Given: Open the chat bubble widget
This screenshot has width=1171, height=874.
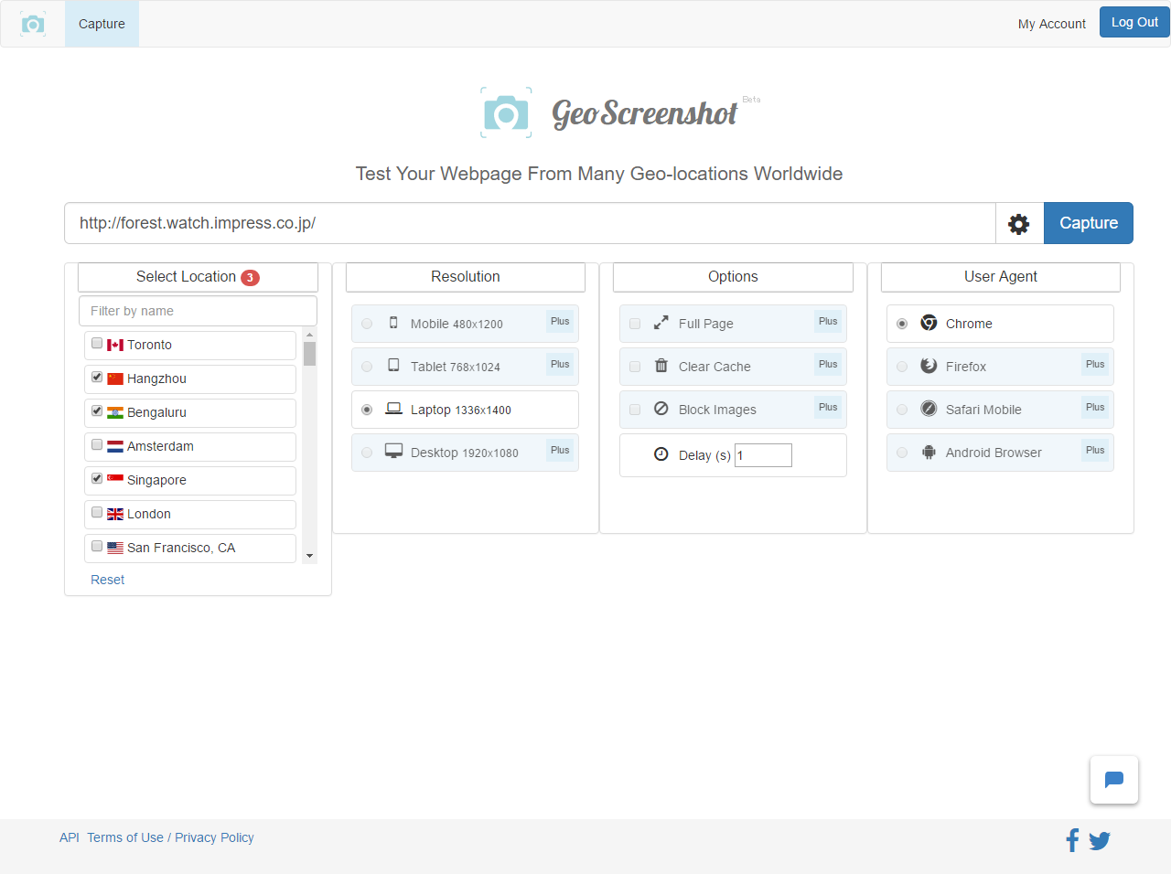Looking at the screenshot, I should click(1113, 780).
